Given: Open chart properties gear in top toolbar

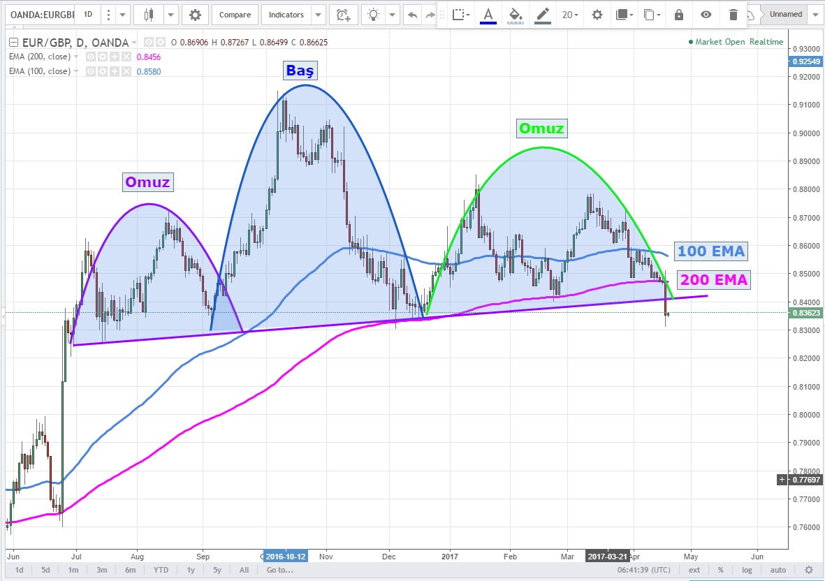Looking at the screenshot, I should click(195, 15).
